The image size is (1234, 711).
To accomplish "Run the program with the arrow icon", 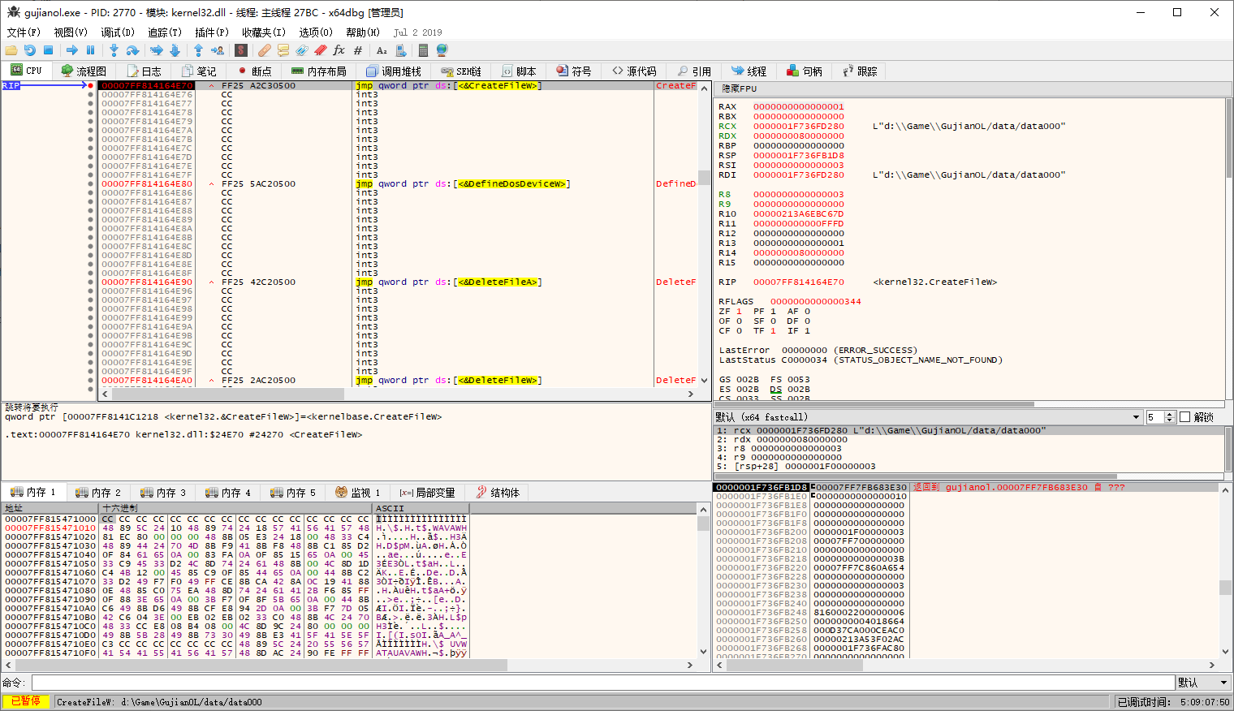I will [x=72, y=50].
